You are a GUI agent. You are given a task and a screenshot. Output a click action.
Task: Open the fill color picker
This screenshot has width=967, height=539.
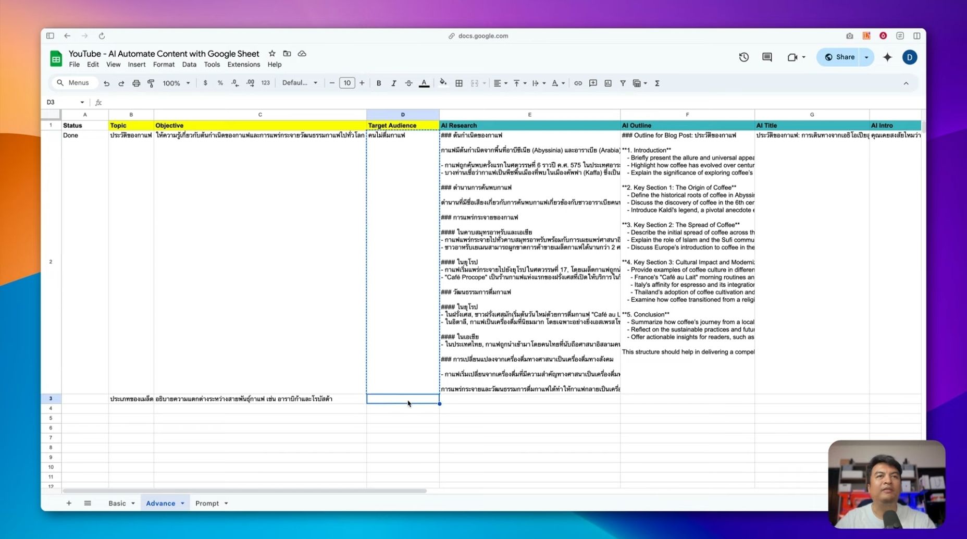click(x=443, y=83)
